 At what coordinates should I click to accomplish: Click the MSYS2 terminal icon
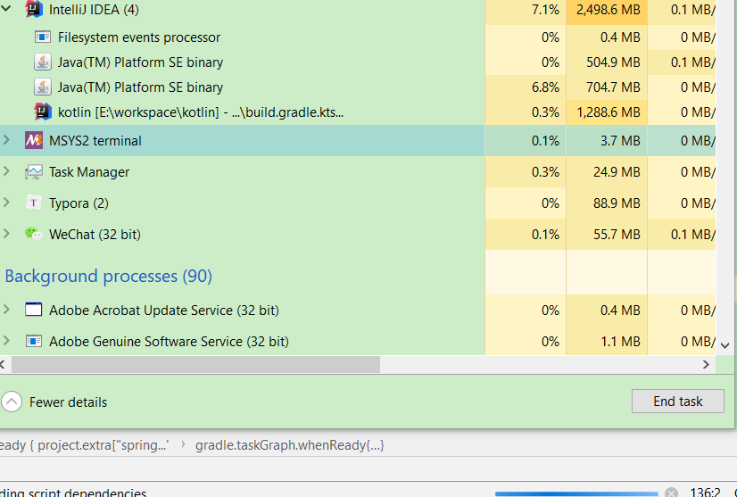pyautogui.click(x=33, y=140)
